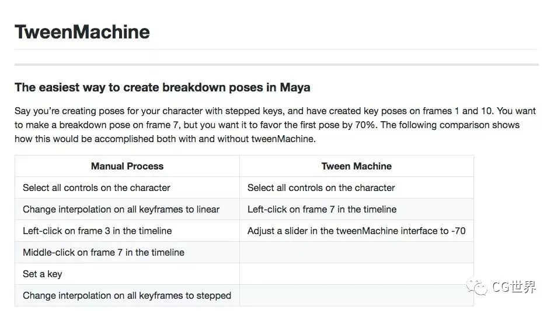Click the TweenMachine page title

[x=82, y=31]
